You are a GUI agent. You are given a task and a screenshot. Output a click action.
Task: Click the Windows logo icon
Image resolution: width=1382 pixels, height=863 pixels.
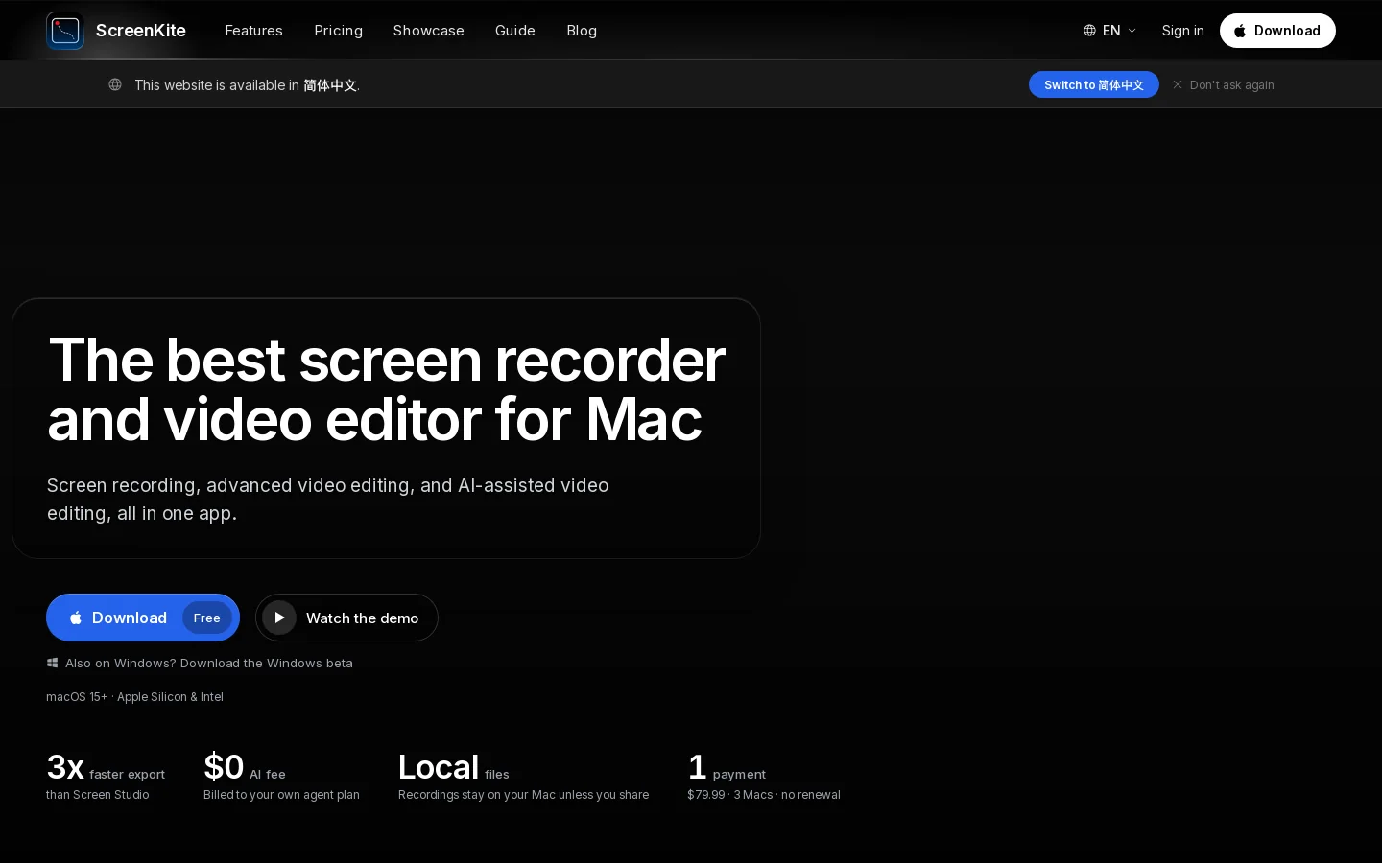click(x=53, y=663)
